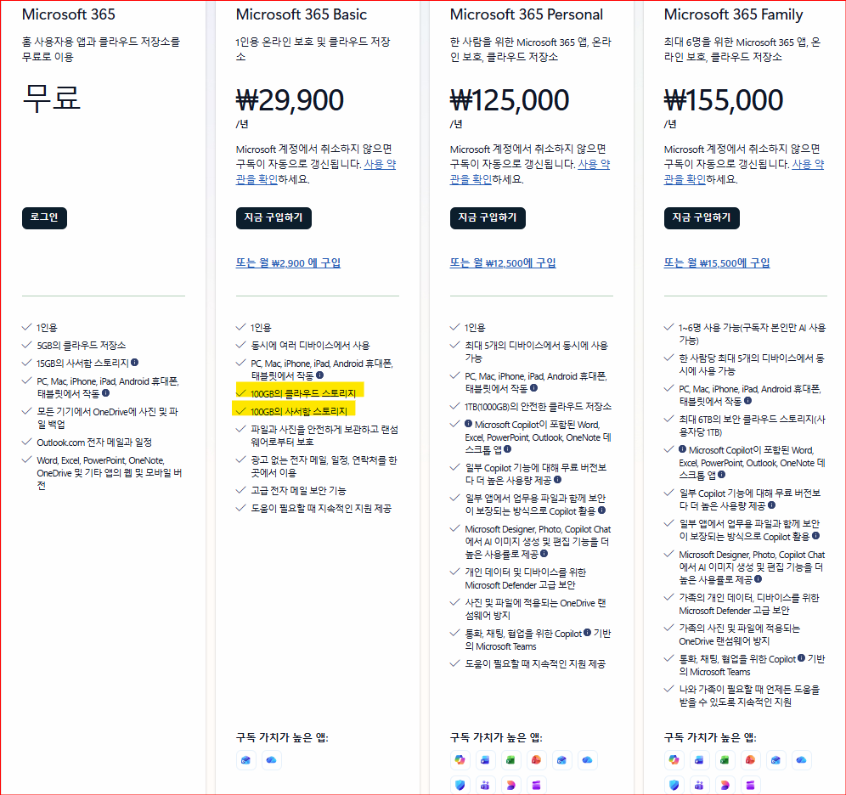Click 지금 구입하기 for Microsoft 365 Personal
Viewport: 846px width, 795px height.
click(488, 217)
